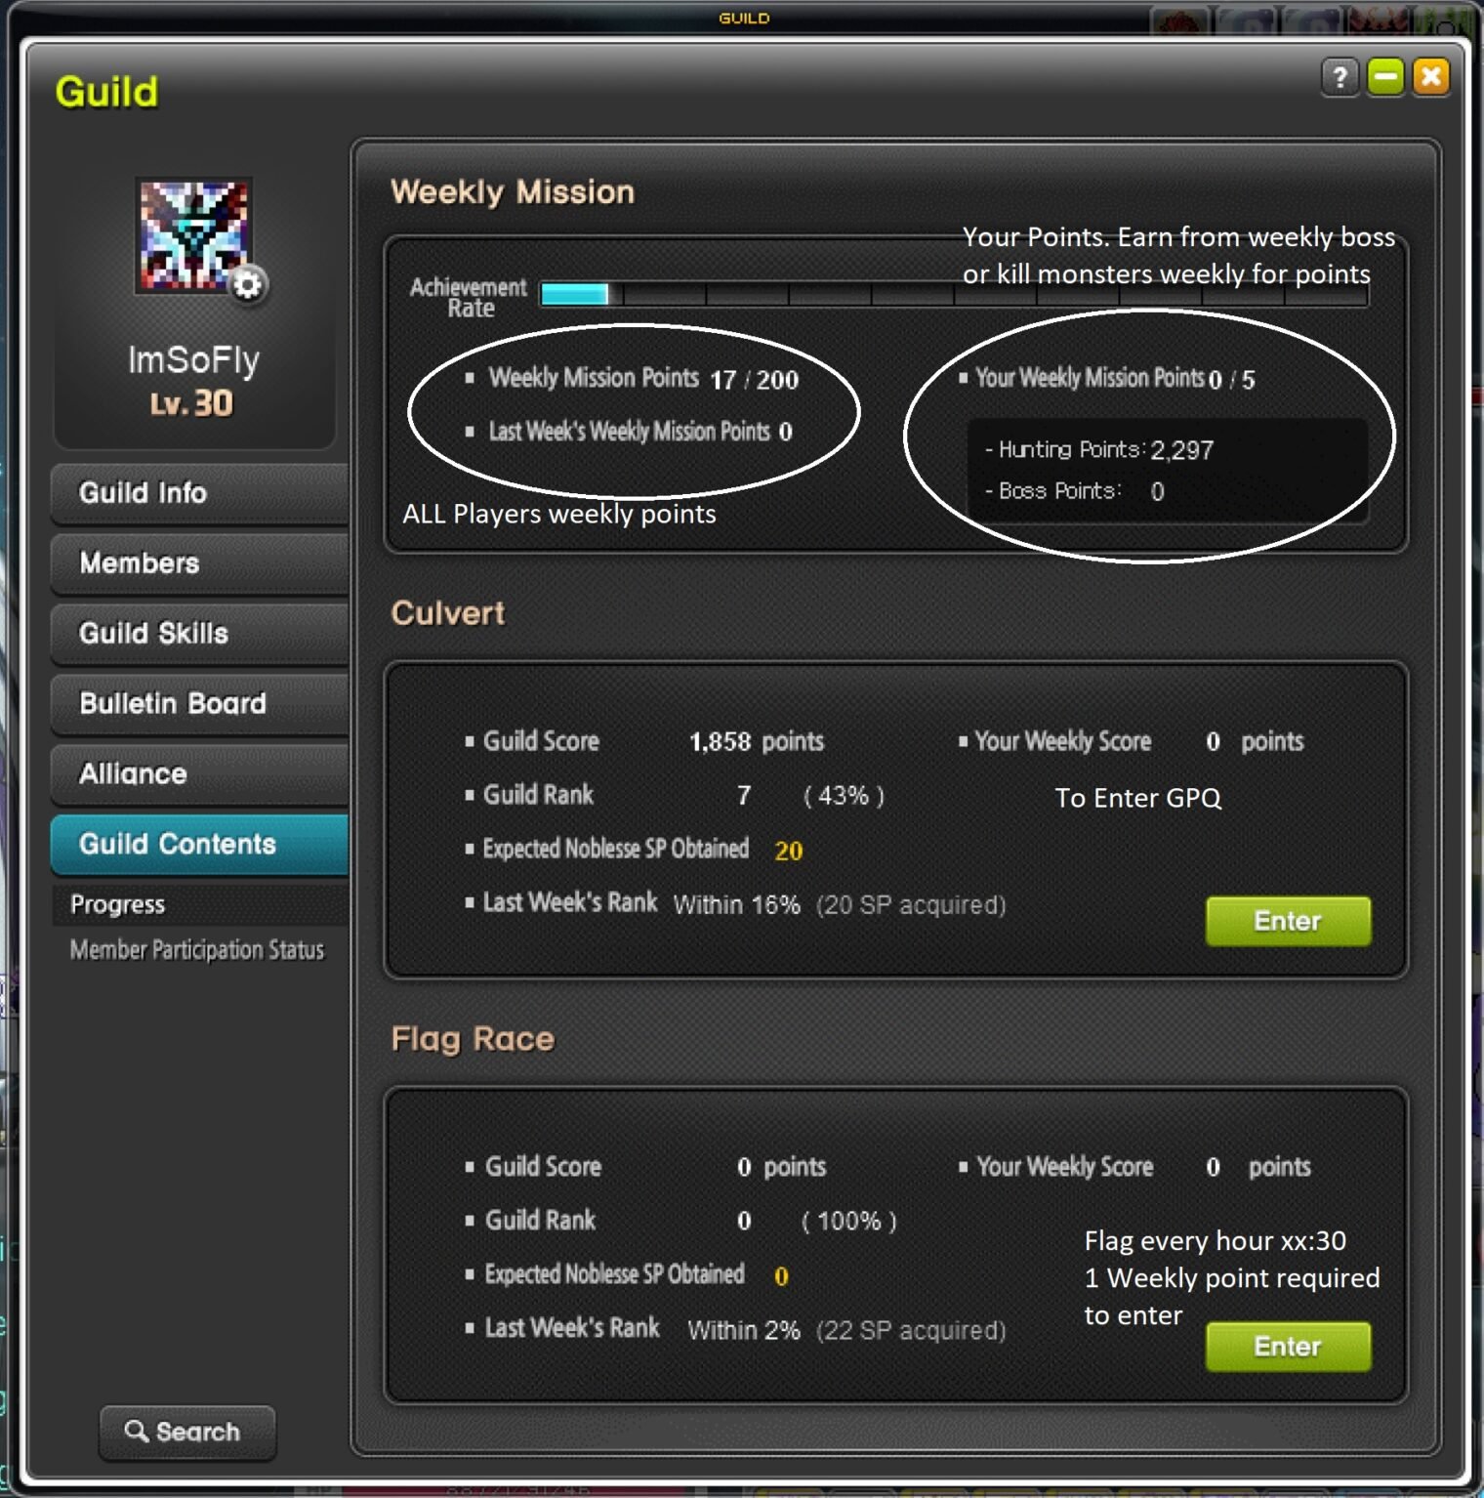This screenshot has height=1498, width=1484.
Task: Go to the Alliance tab
Action: click(199, 774)
